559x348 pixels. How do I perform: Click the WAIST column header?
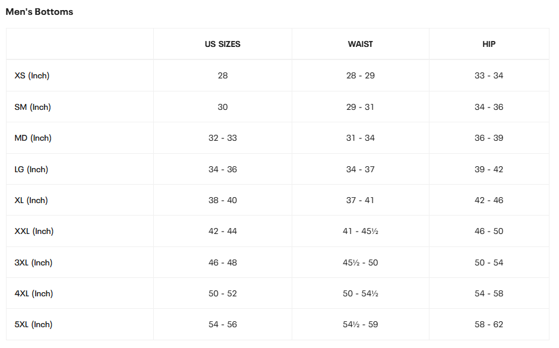(x=361, y=45)
